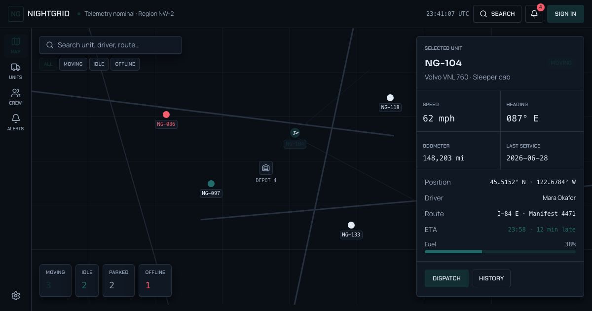This screenshot has height=311, width=592.
Task: Click the heading value 087° E
Action: coord(522,118)
